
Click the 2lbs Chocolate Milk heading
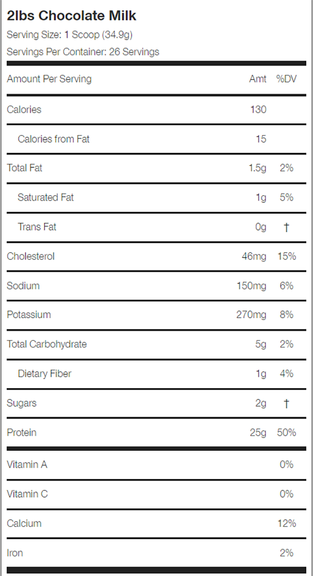(x=71, y=15)
